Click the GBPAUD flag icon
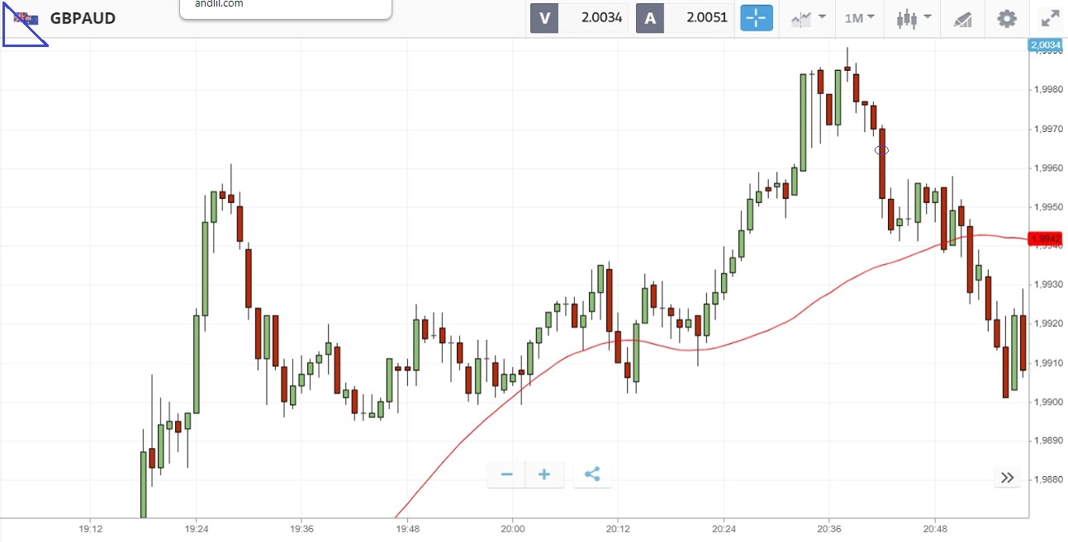This screenshot has width=1068, height=542. click(x=26, y=18)
